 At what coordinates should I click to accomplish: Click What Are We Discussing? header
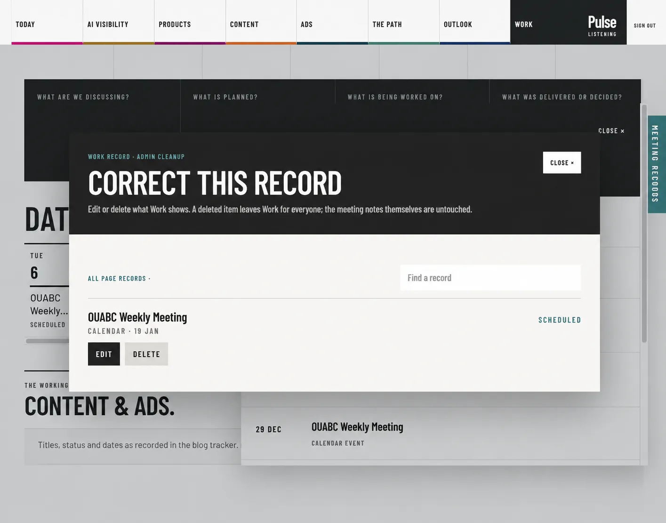(x=83, y=97)
